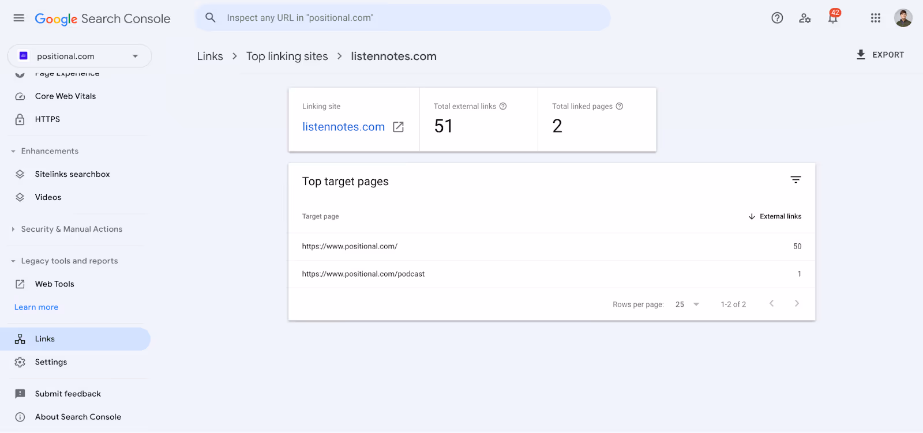The height and width of the screenshot is (433, 923).
Task: Open the hamburger main menu
Action: tap(19, 18)
